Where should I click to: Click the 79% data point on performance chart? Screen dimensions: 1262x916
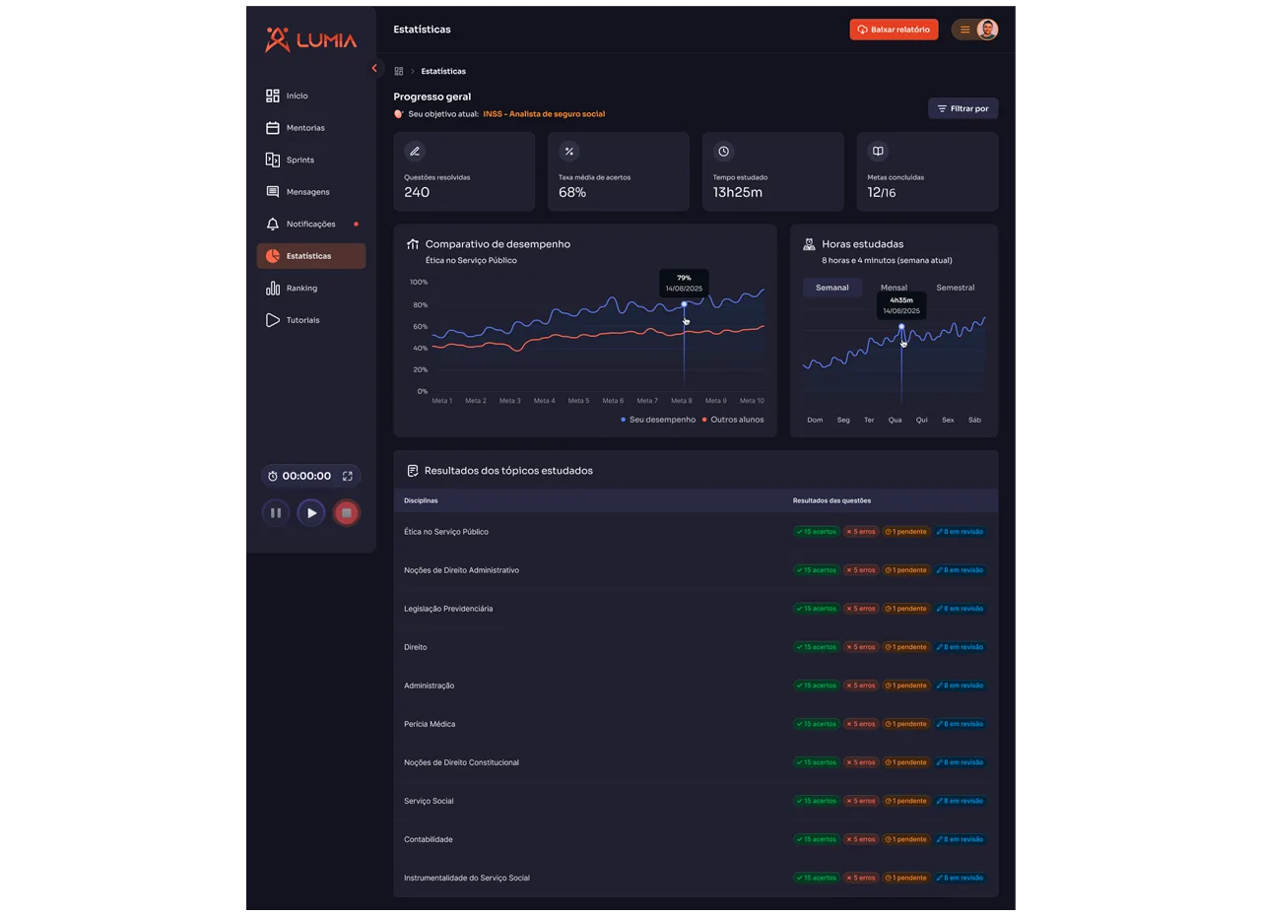pos(685,304)
